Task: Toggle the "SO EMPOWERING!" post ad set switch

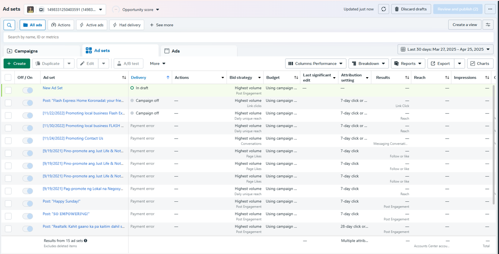Action: tap(28, 216)
